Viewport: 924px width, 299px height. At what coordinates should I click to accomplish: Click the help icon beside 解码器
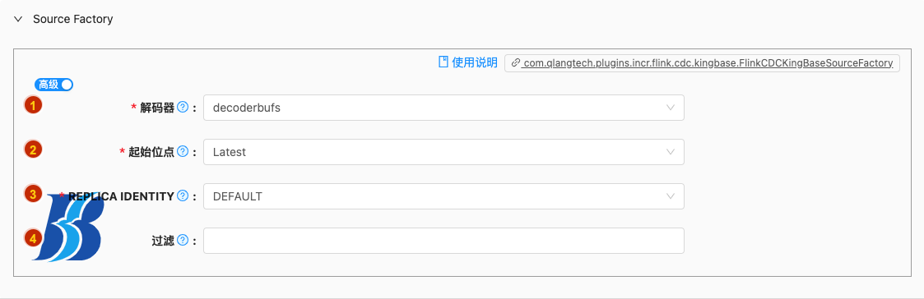[183, 108]
